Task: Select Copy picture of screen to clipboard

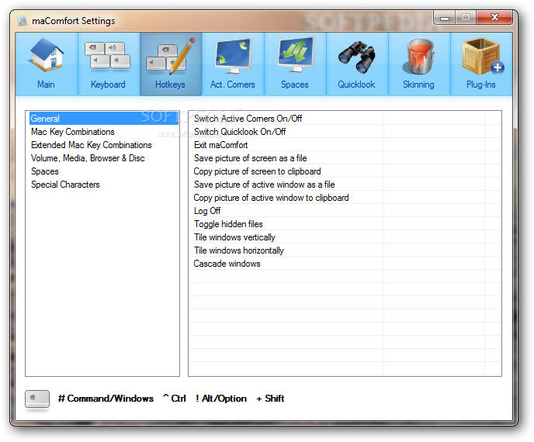Action: pos(345,171)
